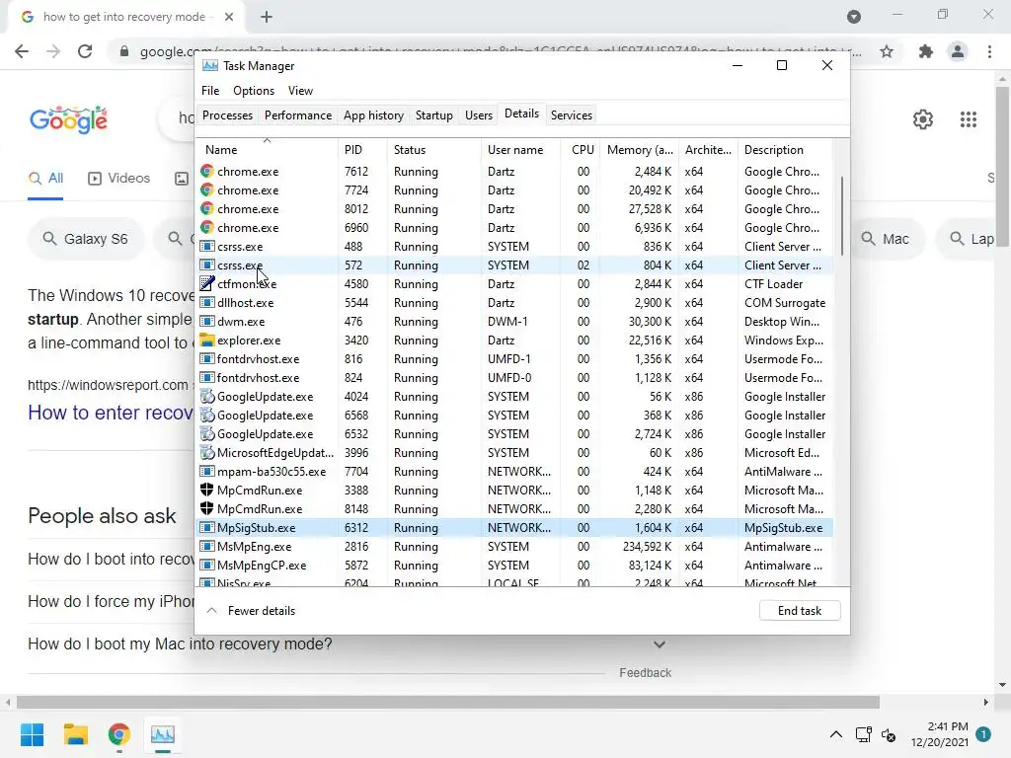Switch to the Startup tab
Viewport: 1011px width, 758px height.
[434, 115]
